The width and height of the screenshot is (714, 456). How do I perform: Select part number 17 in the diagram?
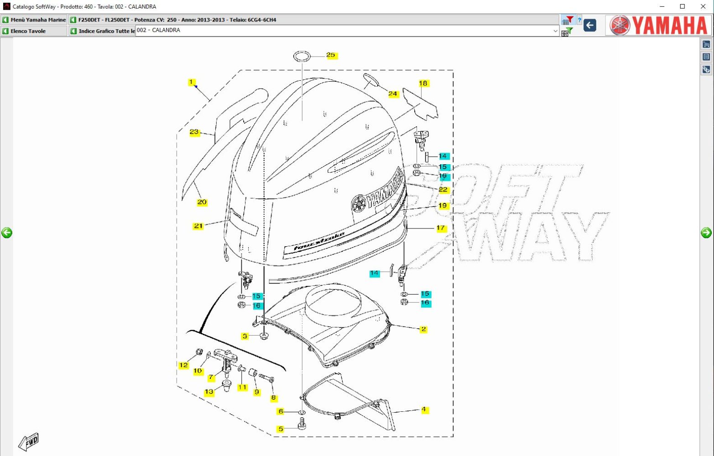pyautogui.click(x=440, y=228)
